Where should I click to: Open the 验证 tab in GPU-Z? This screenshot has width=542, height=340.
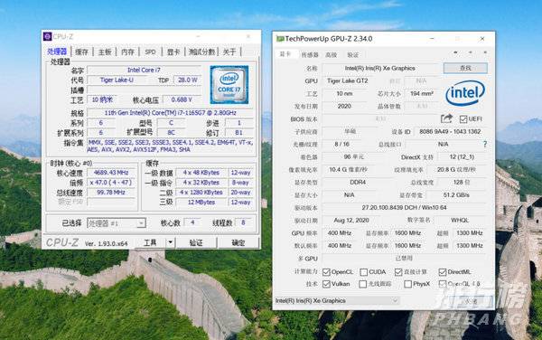point(353,54)
